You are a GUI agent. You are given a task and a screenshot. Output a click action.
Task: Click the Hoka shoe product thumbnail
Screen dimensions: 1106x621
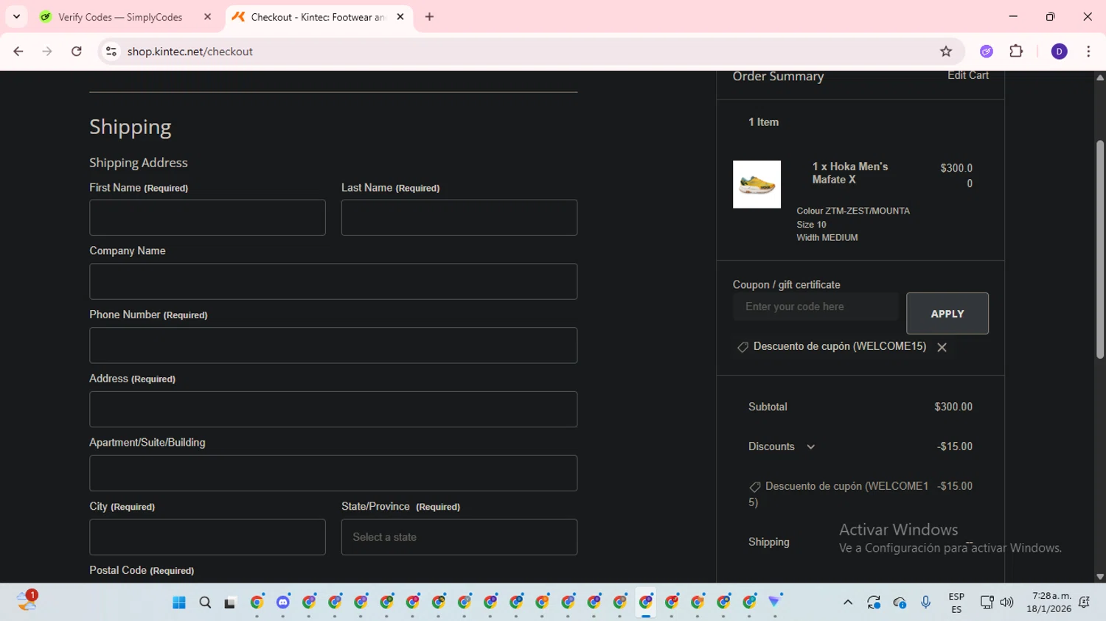coord(757,184)
